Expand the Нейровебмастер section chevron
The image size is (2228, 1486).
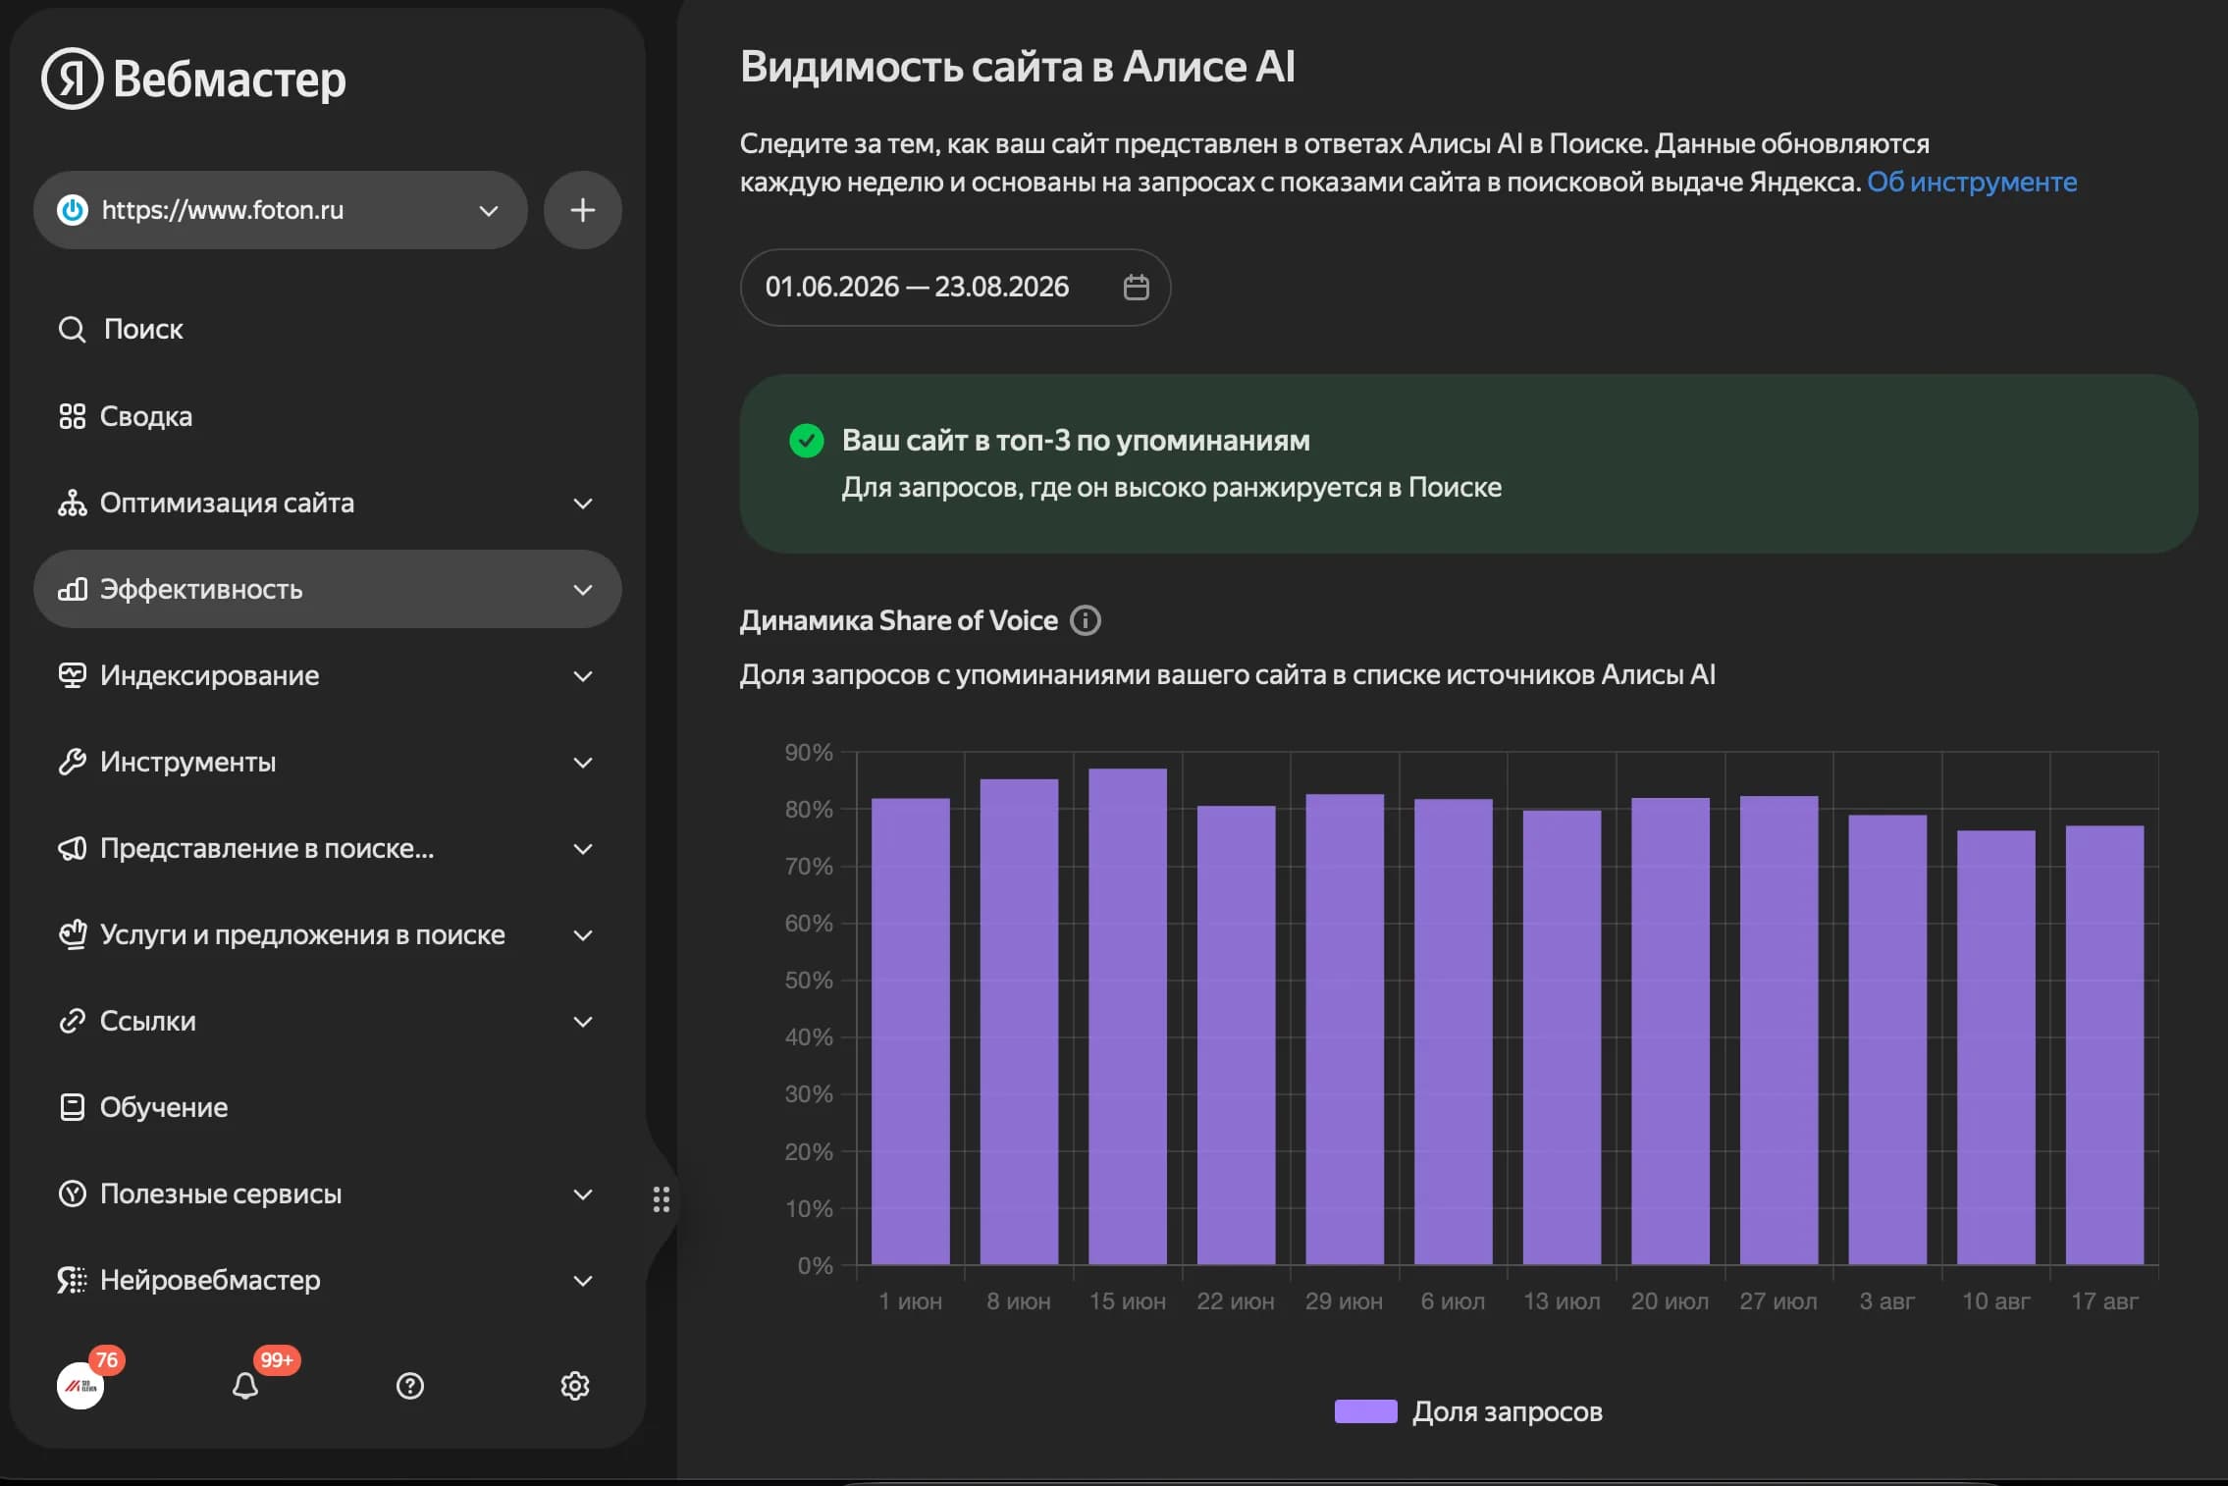pos(583,1281)
